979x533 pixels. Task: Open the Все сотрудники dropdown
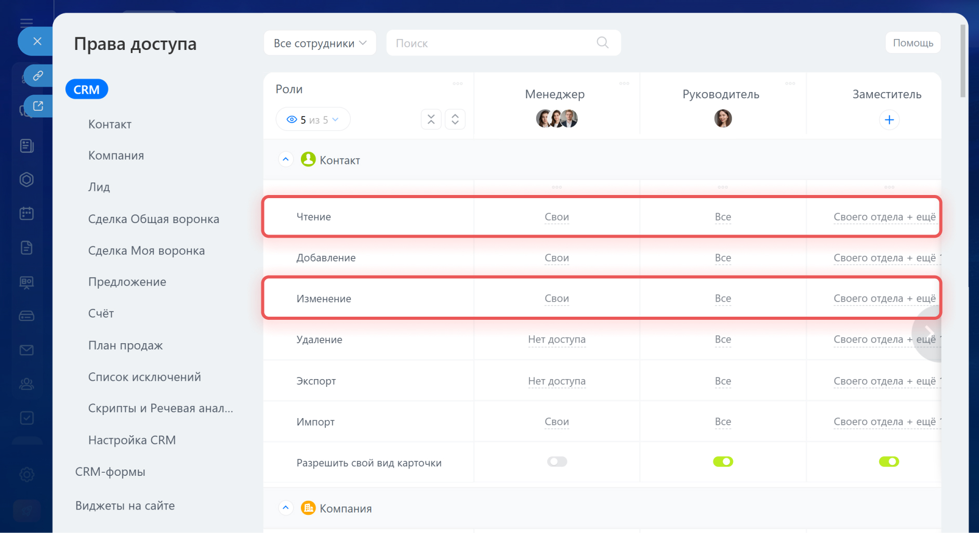tap(320, 43)
